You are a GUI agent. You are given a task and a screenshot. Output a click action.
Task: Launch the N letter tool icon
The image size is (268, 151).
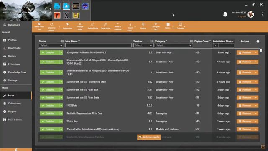click(66, 16)
